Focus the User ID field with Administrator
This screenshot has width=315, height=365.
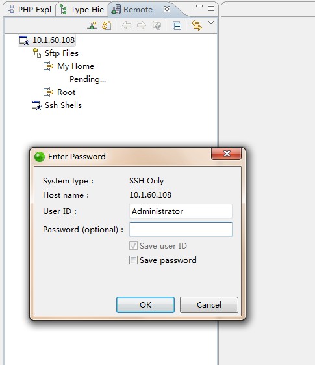pos(181,211)
